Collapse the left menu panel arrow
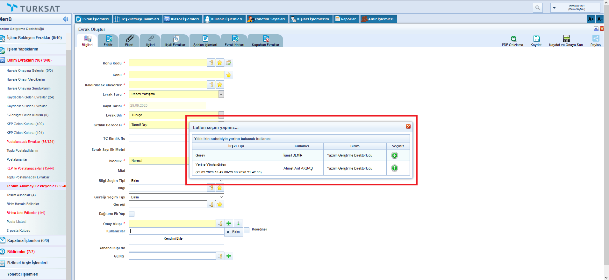609x280 pixels. (65, 19)
